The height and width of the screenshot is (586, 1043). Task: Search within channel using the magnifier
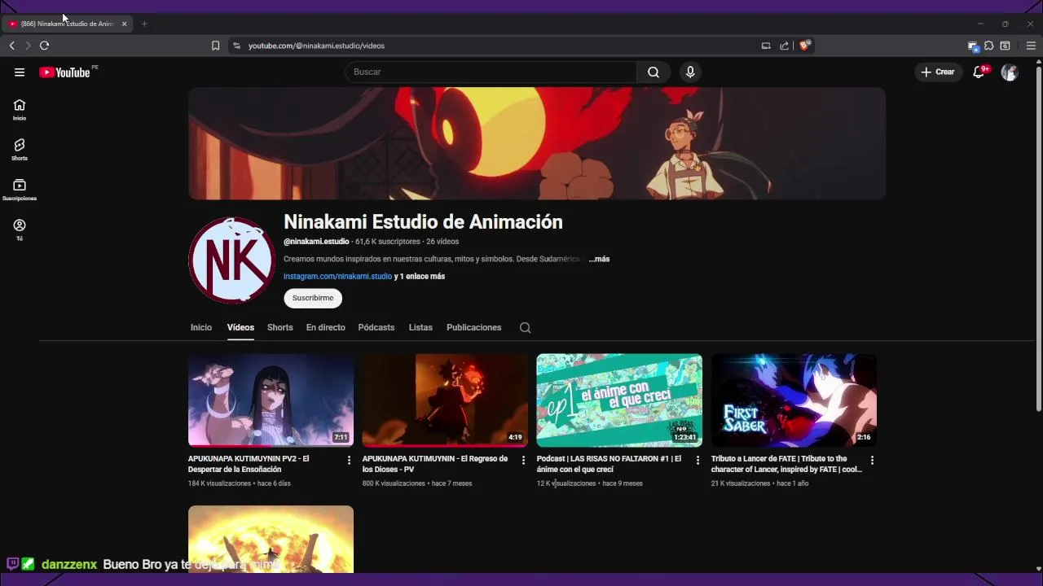(525, 327)
